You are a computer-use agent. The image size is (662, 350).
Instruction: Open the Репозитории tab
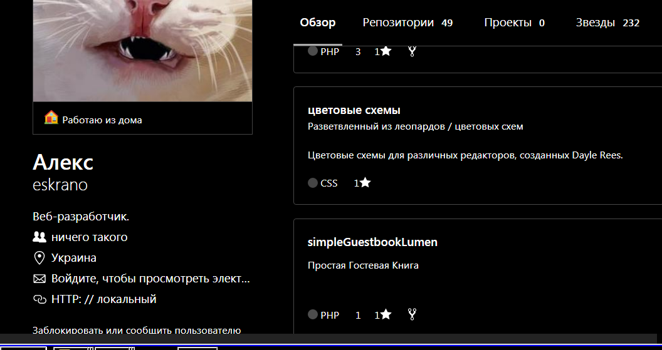(407, 23)
